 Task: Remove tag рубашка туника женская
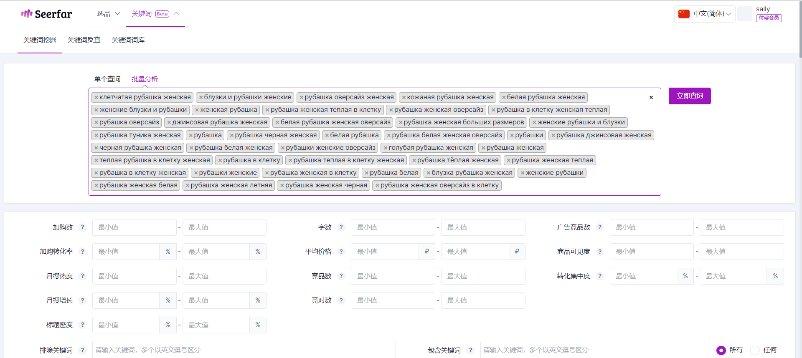point(96,135)
